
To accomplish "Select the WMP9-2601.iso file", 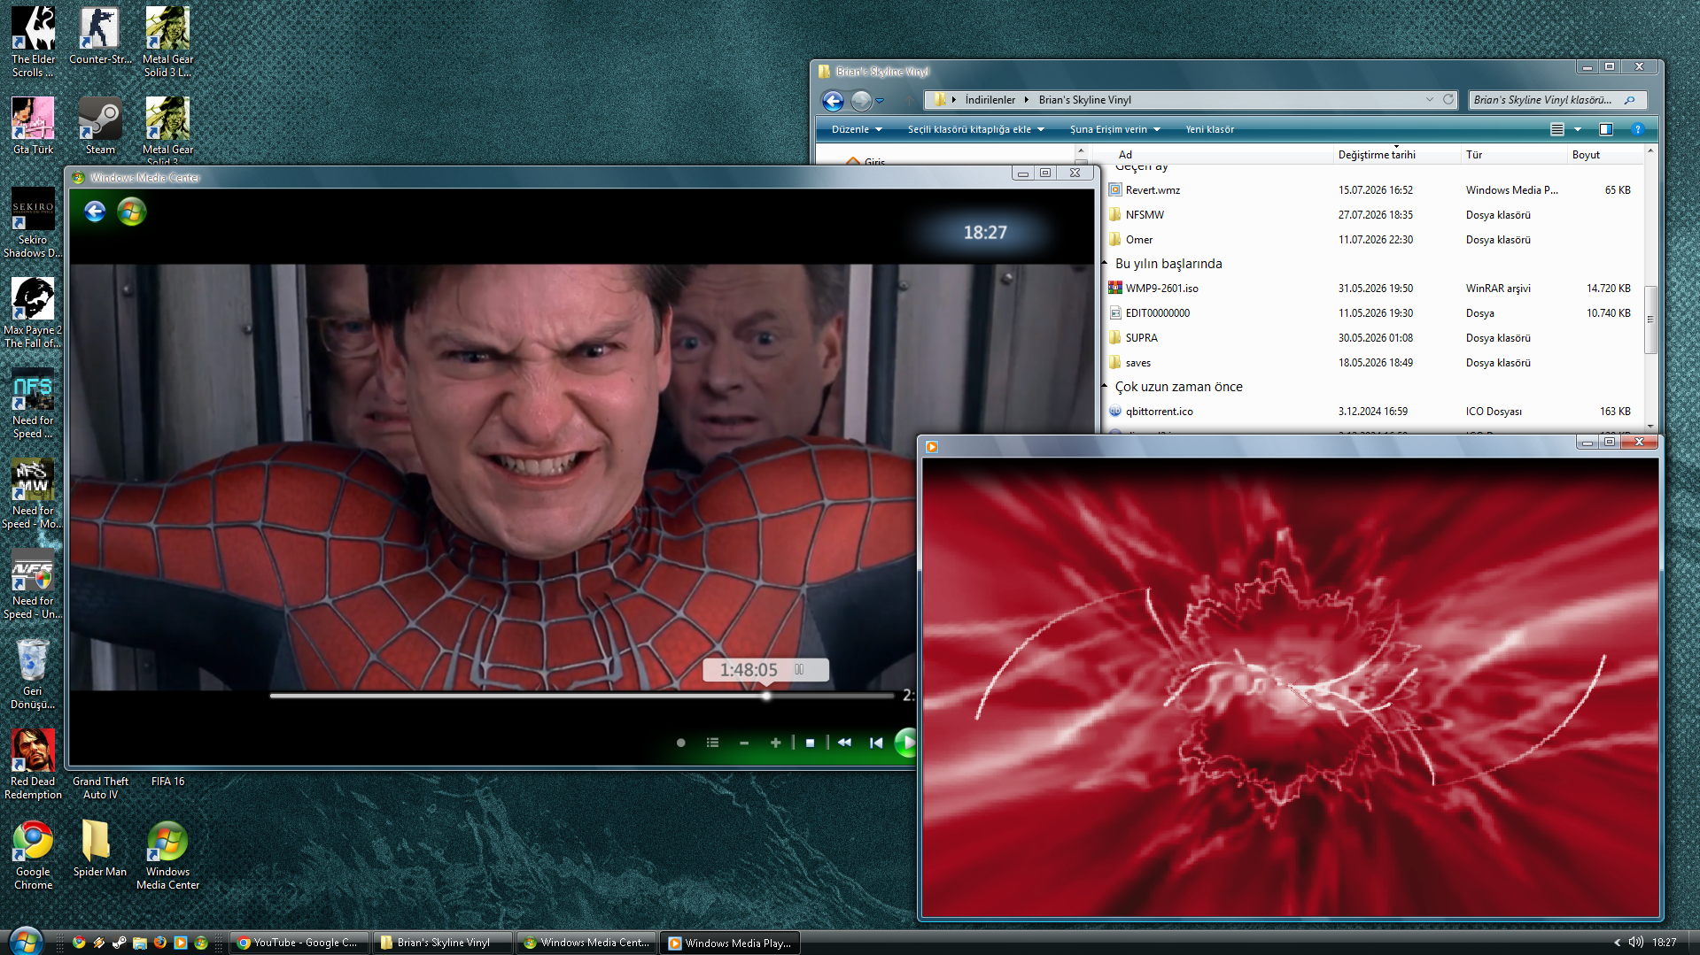I will [1370, 289].
